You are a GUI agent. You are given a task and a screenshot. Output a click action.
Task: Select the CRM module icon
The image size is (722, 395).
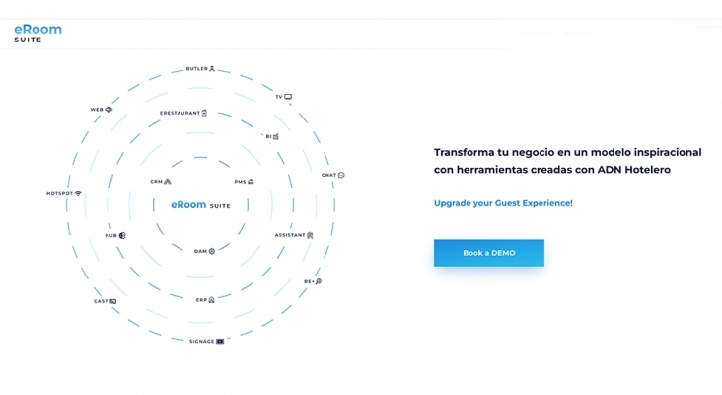pos(167,181)
